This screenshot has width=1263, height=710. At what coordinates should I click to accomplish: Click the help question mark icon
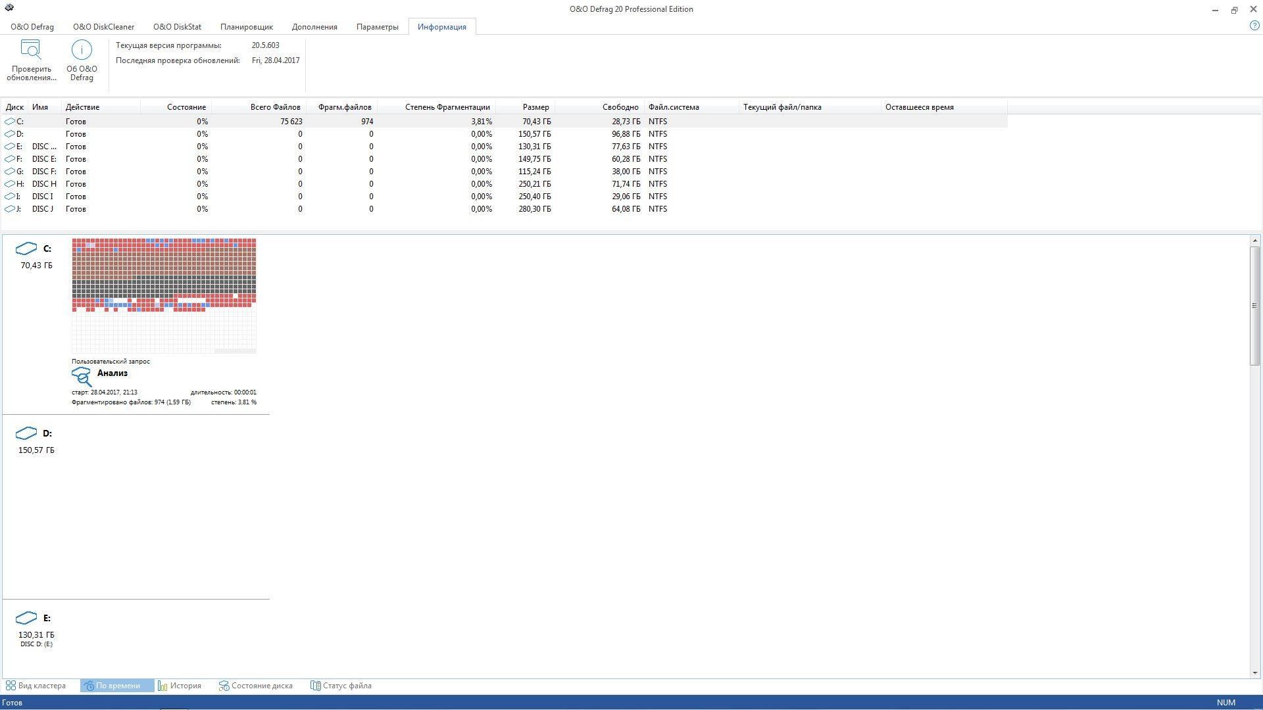pyautogui.click(x=1254, y=26)
